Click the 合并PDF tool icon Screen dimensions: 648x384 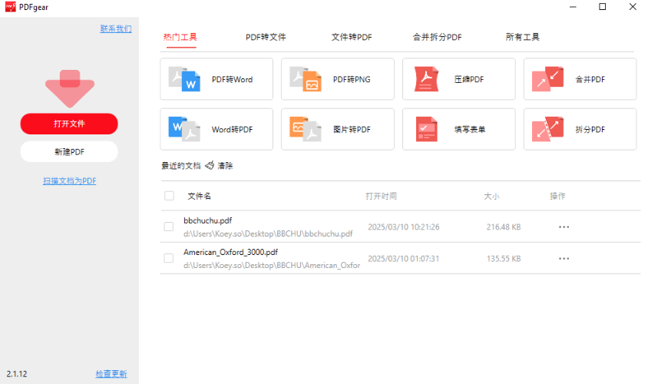coord(547,79)
